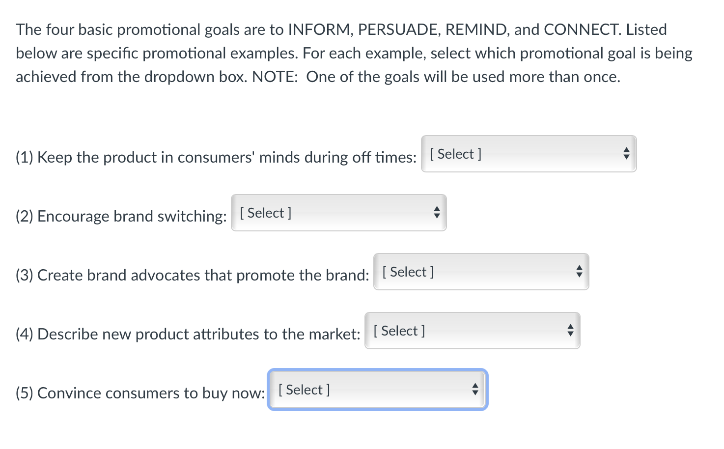
Task: Click the instructions paragraph about promotional goals
Action: [353, 53]
